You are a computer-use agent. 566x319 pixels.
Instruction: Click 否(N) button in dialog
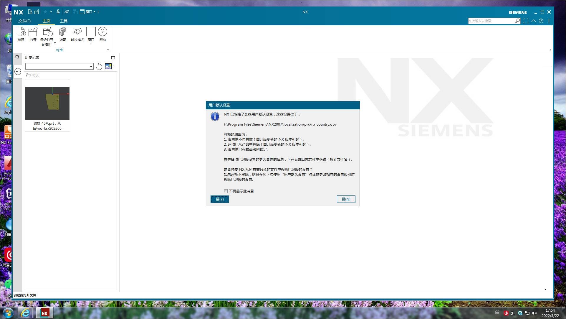click(x=346, y=199)
